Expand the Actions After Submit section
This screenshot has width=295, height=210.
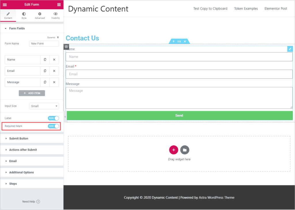(23, 150)
